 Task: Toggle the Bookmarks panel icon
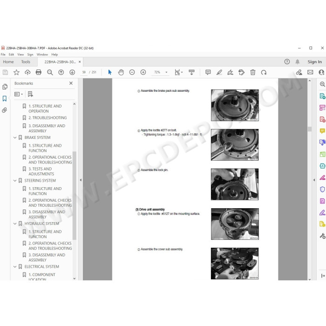click(x=5, y=98)
